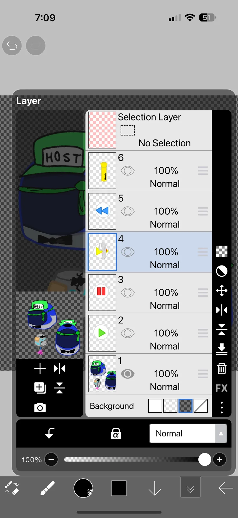Tap the 100% opacity readout beside slider

pos(32,460)
